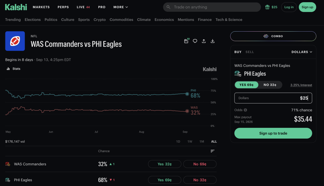The width and height of the screenshot is (324, 186).
Task: Open the gift $25 reward icon
Action: click(267, 7)
